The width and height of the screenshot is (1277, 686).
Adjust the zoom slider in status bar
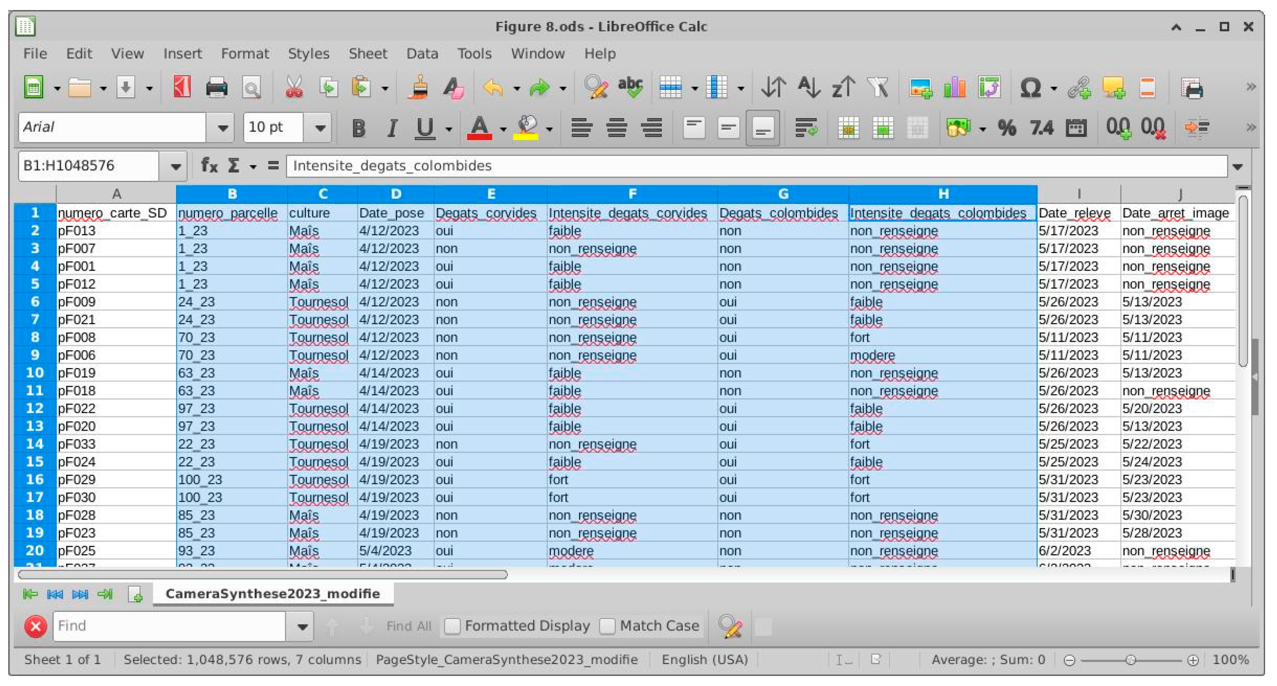(x=1130, y=660)
